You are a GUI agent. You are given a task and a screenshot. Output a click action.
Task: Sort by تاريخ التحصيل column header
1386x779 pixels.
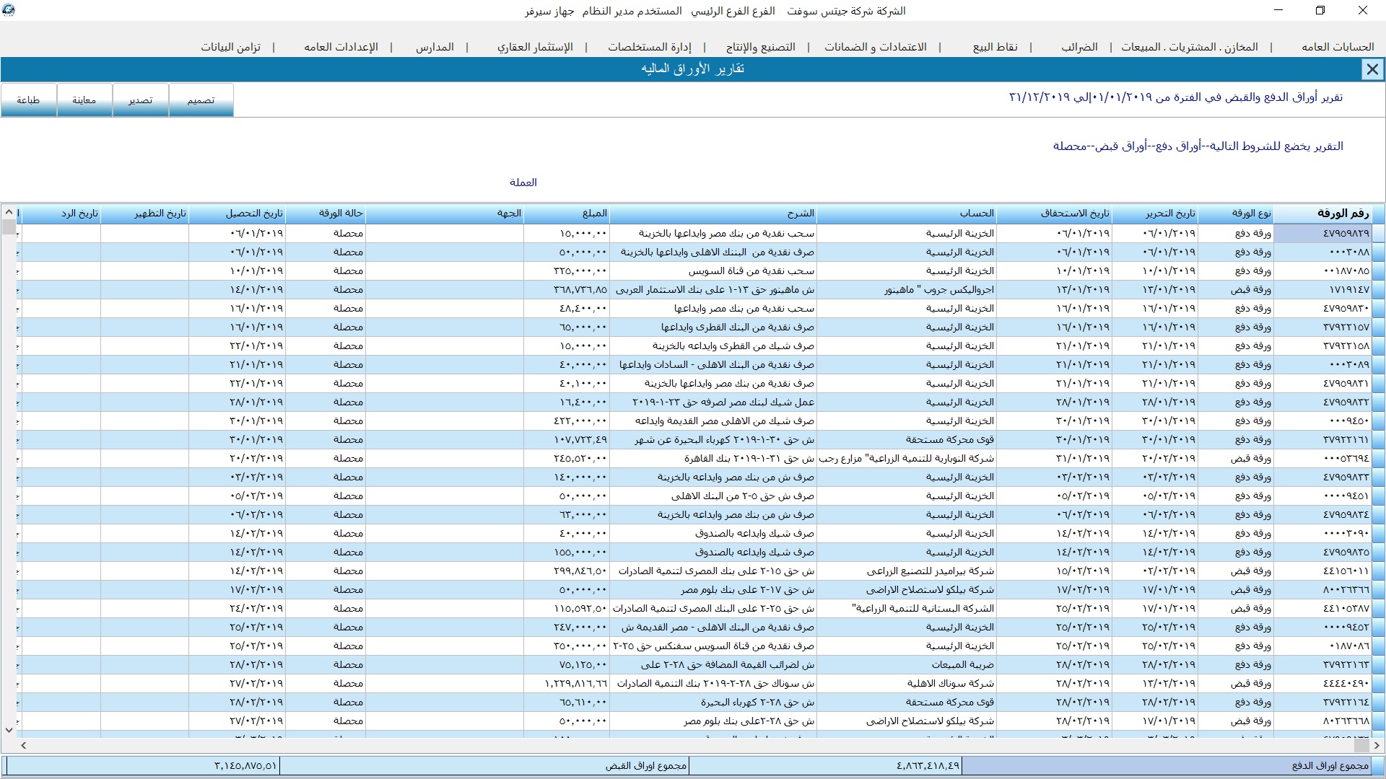click(237, 214)
